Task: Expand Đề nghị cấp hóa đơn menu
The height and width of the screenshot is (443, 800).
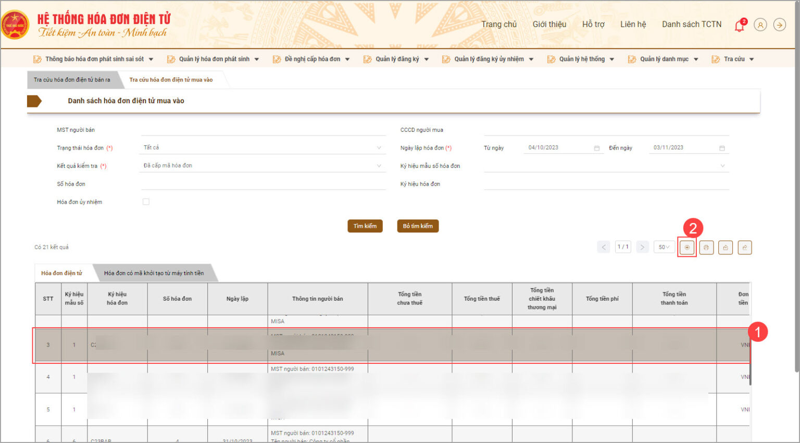Action: (x=347, y=59)
